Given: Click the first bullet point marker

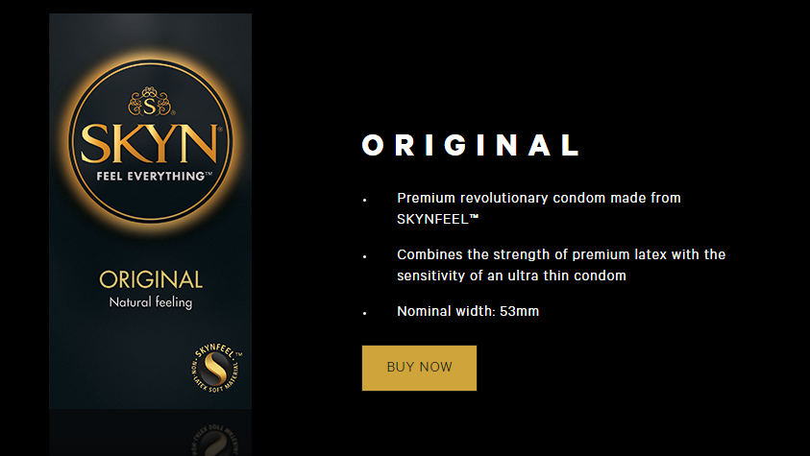Looking at the screenshot, I should [x=365, y=200].
